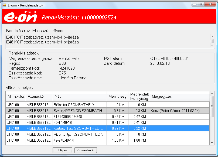
Task: Click the Megrendelt Mennyiség column header
Action: click(139, 96)
